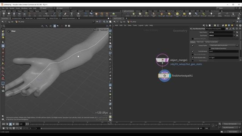The image size is (242, 136).
Task: Click the obj path in the network pane
Action: click(x=123, y=22)
